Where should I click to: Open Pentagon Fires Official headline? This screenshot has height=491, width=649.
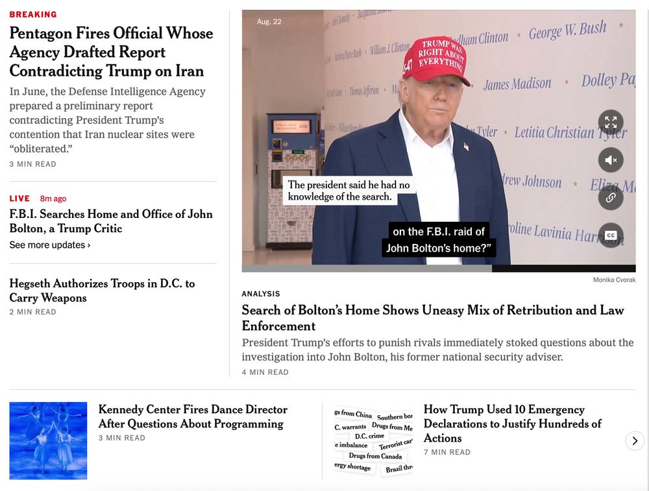[111, 52]
